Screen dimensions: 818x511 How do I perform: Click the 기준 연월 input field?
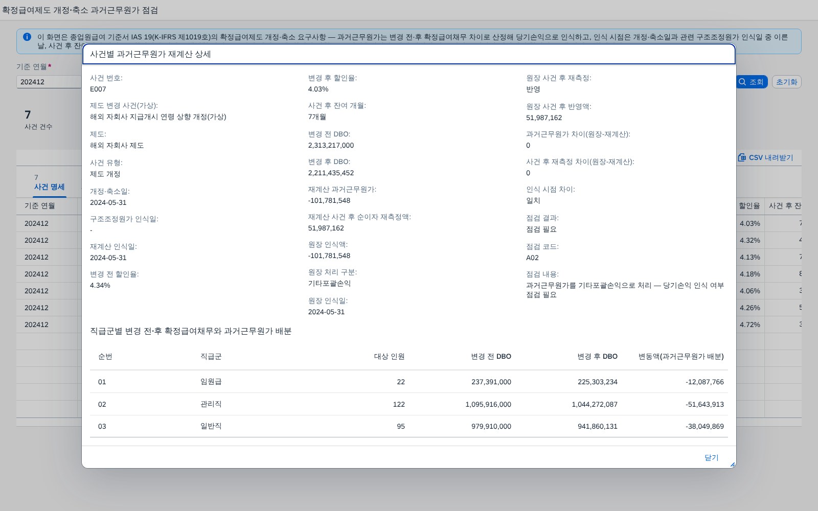[49, 82]
